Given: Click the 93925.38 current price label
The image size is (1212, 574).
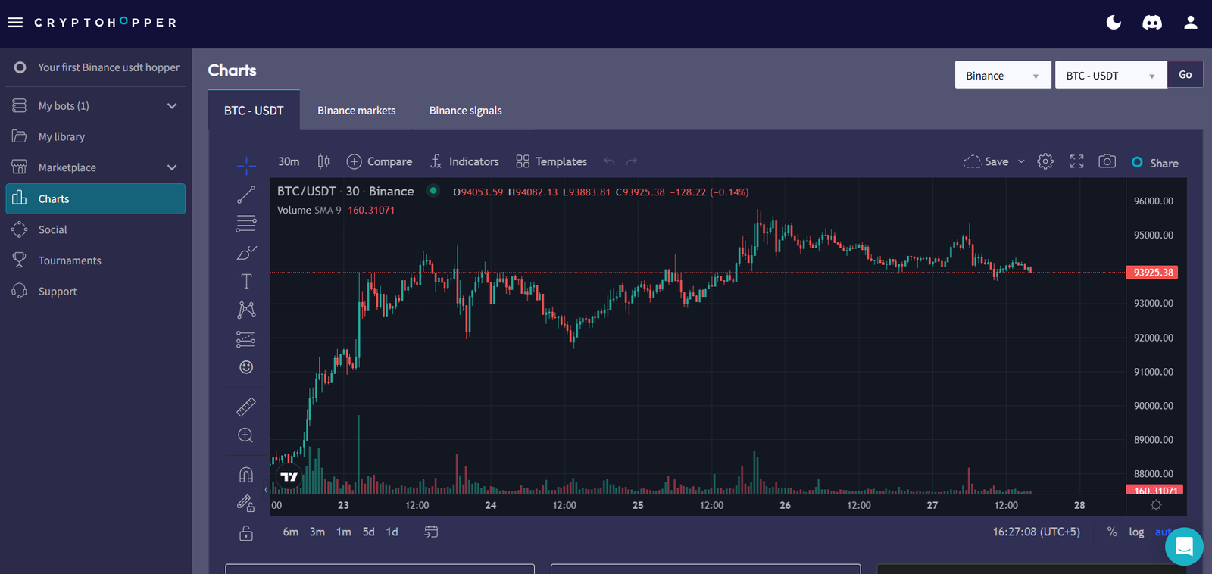Looking at the screenshot, I should (x=1152, y=273).
